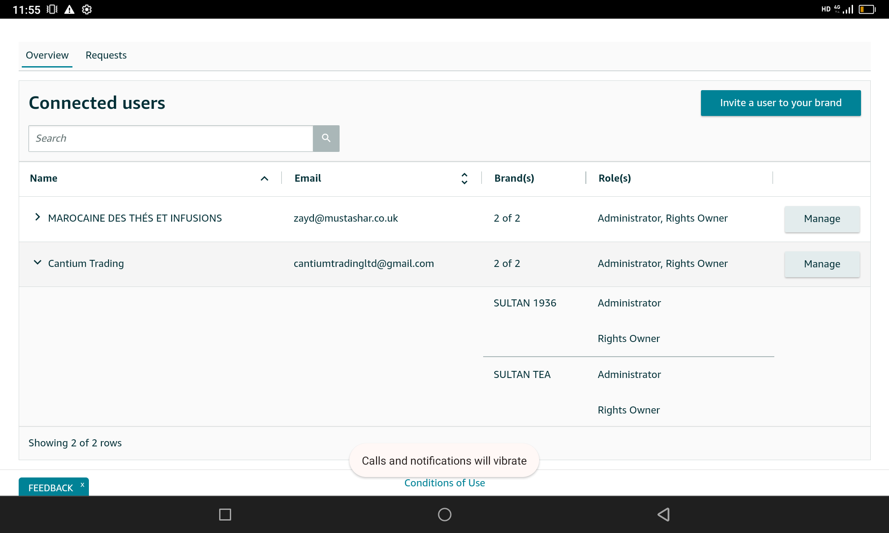This screenshot has width=889, height=533.
Task: Tap the Android home circle icon
Action: pyautogui.click(x=444, y=514)
